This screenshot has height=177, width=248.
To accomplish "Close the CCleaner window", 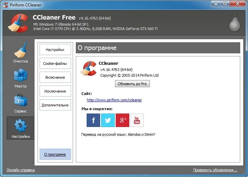I will pos(238,4).
